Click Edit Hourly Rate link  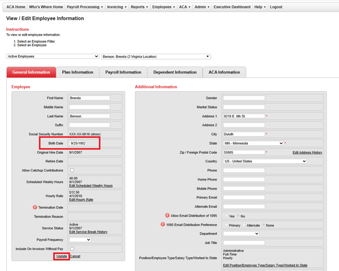point(81,200)
